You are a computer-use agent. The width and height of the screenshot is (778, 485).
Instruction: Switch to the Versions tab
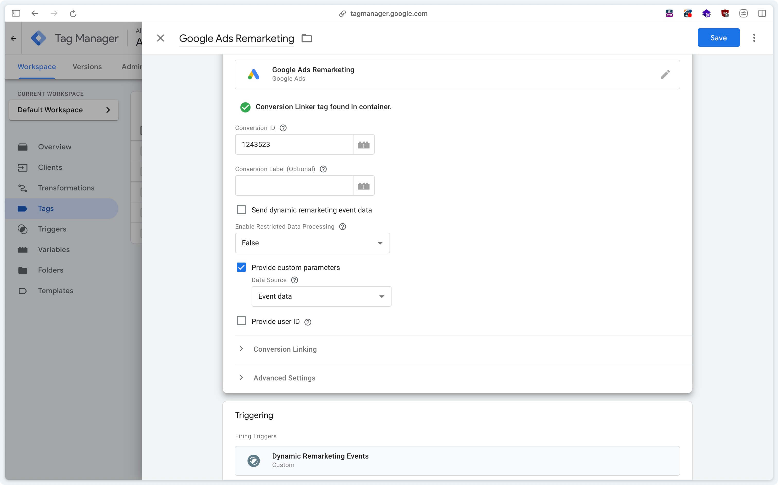tap(87, 67)
